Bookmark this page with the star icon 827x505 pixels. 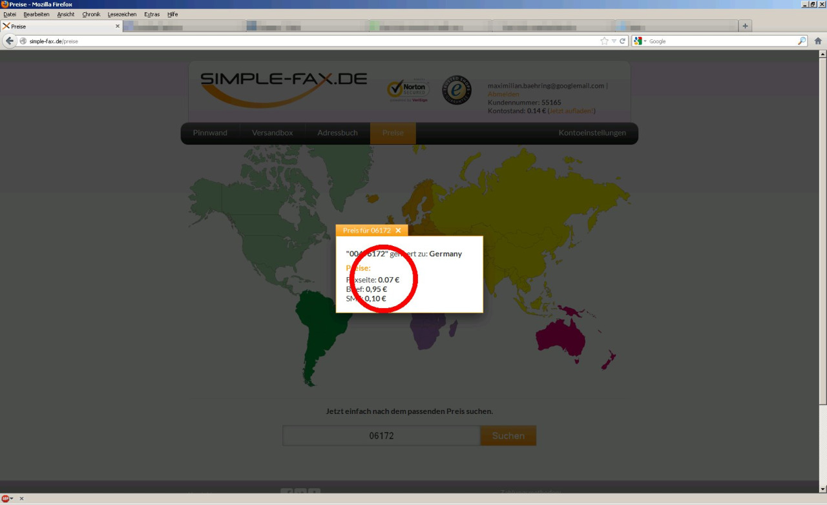click(x=604, y=41)
